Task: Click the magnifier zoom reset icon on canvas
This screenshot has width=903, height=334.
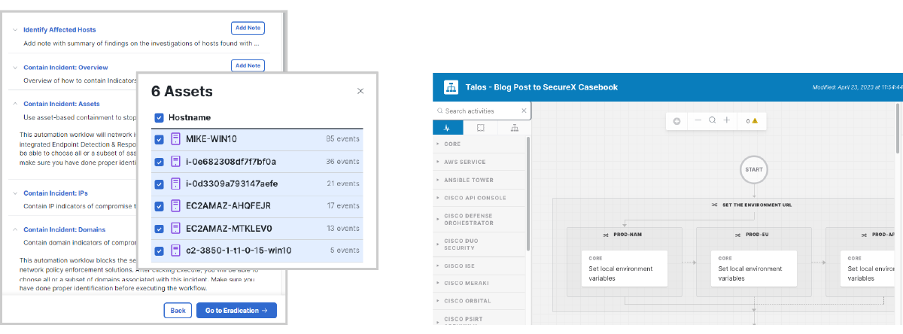Action: coord(712,120)
